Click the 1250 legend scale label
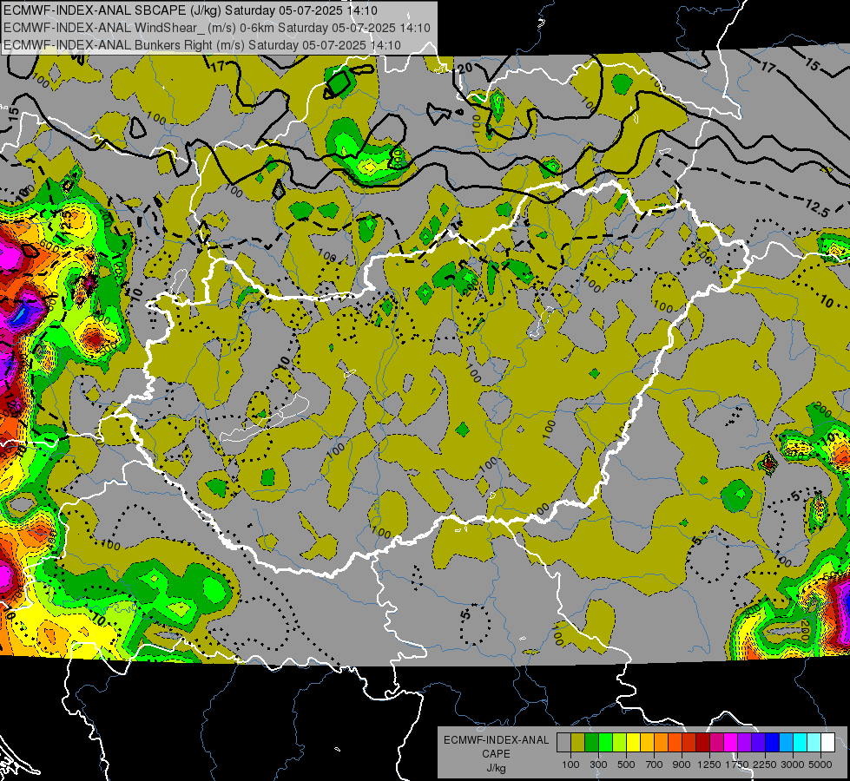The image size is (850, 781). 709,765
